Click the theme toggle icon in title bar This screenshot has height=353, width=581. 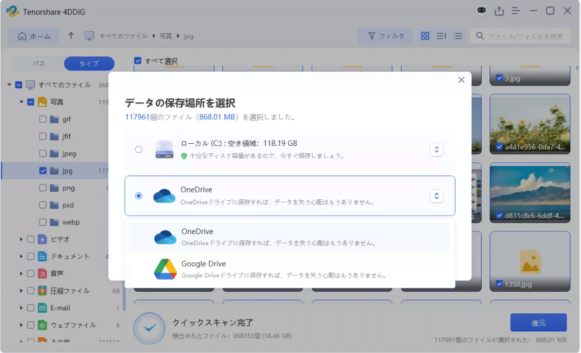[481, 11]
